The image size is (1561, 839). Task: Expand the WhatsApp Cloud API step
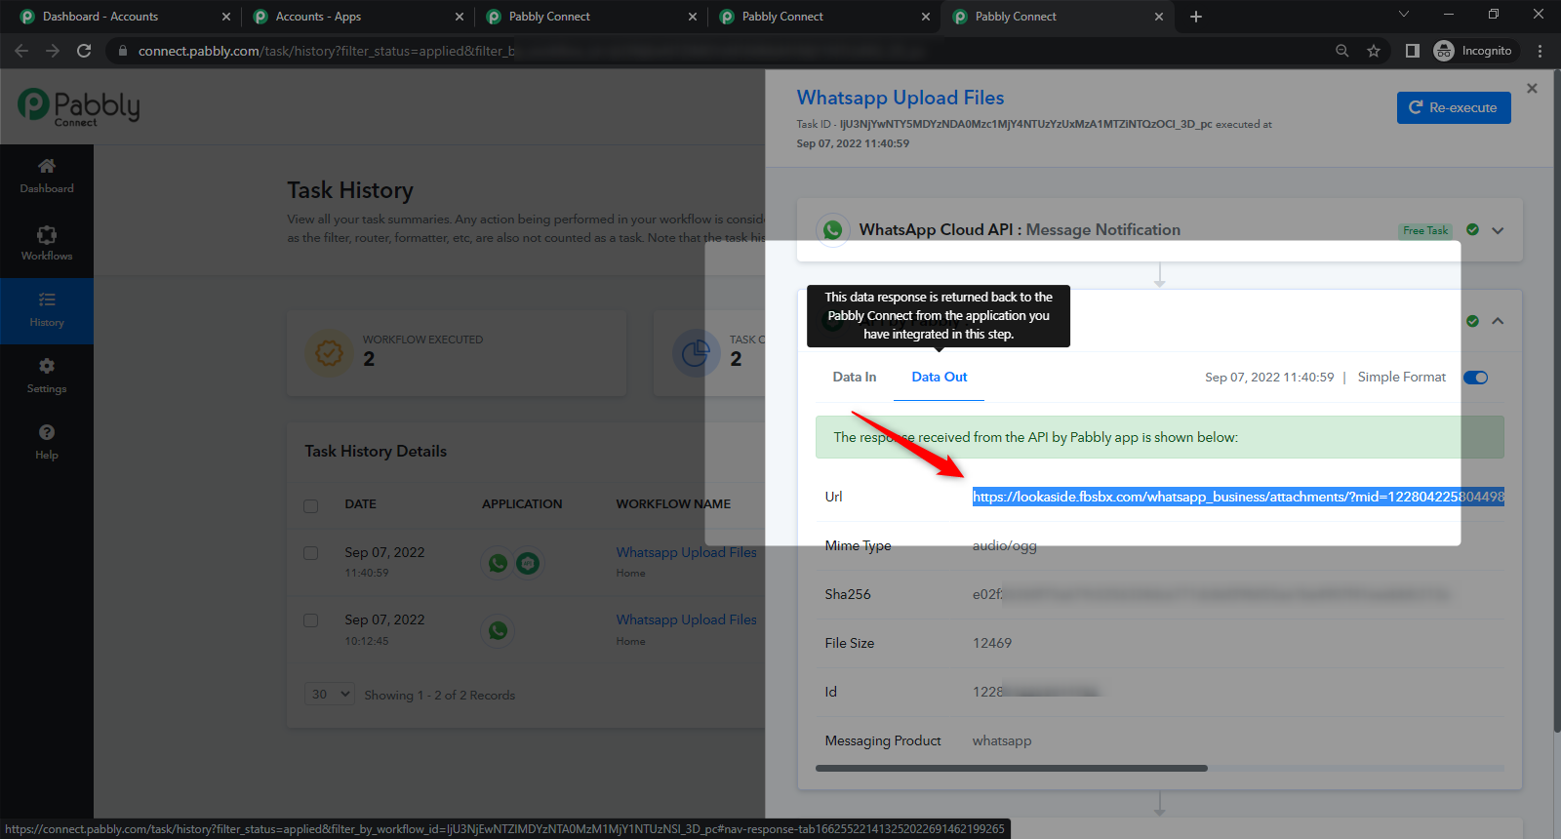tap(1498, 230)
